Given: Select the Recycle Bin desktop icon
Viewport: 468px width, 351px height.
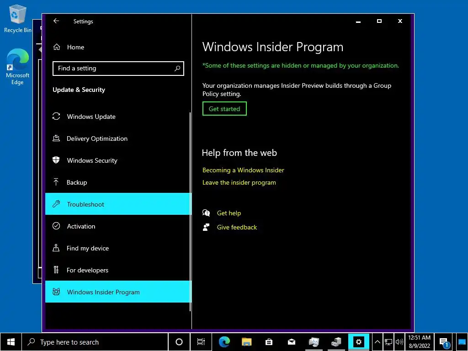Looking at the screenshot, I should click(x=18, y=19).
